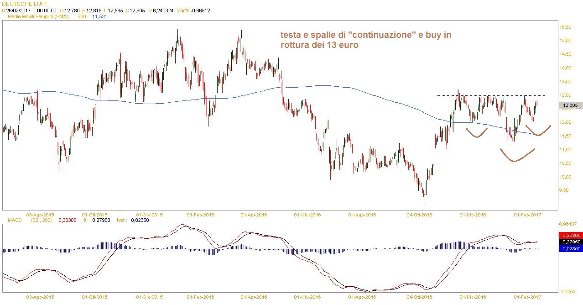The image size is (583, 305).
Task: Click the current price tag 12,605
Action: coord(570,105)
